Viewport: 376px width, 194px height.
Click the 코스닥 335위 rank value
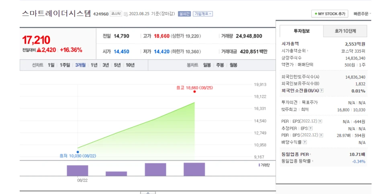(353, 51)
